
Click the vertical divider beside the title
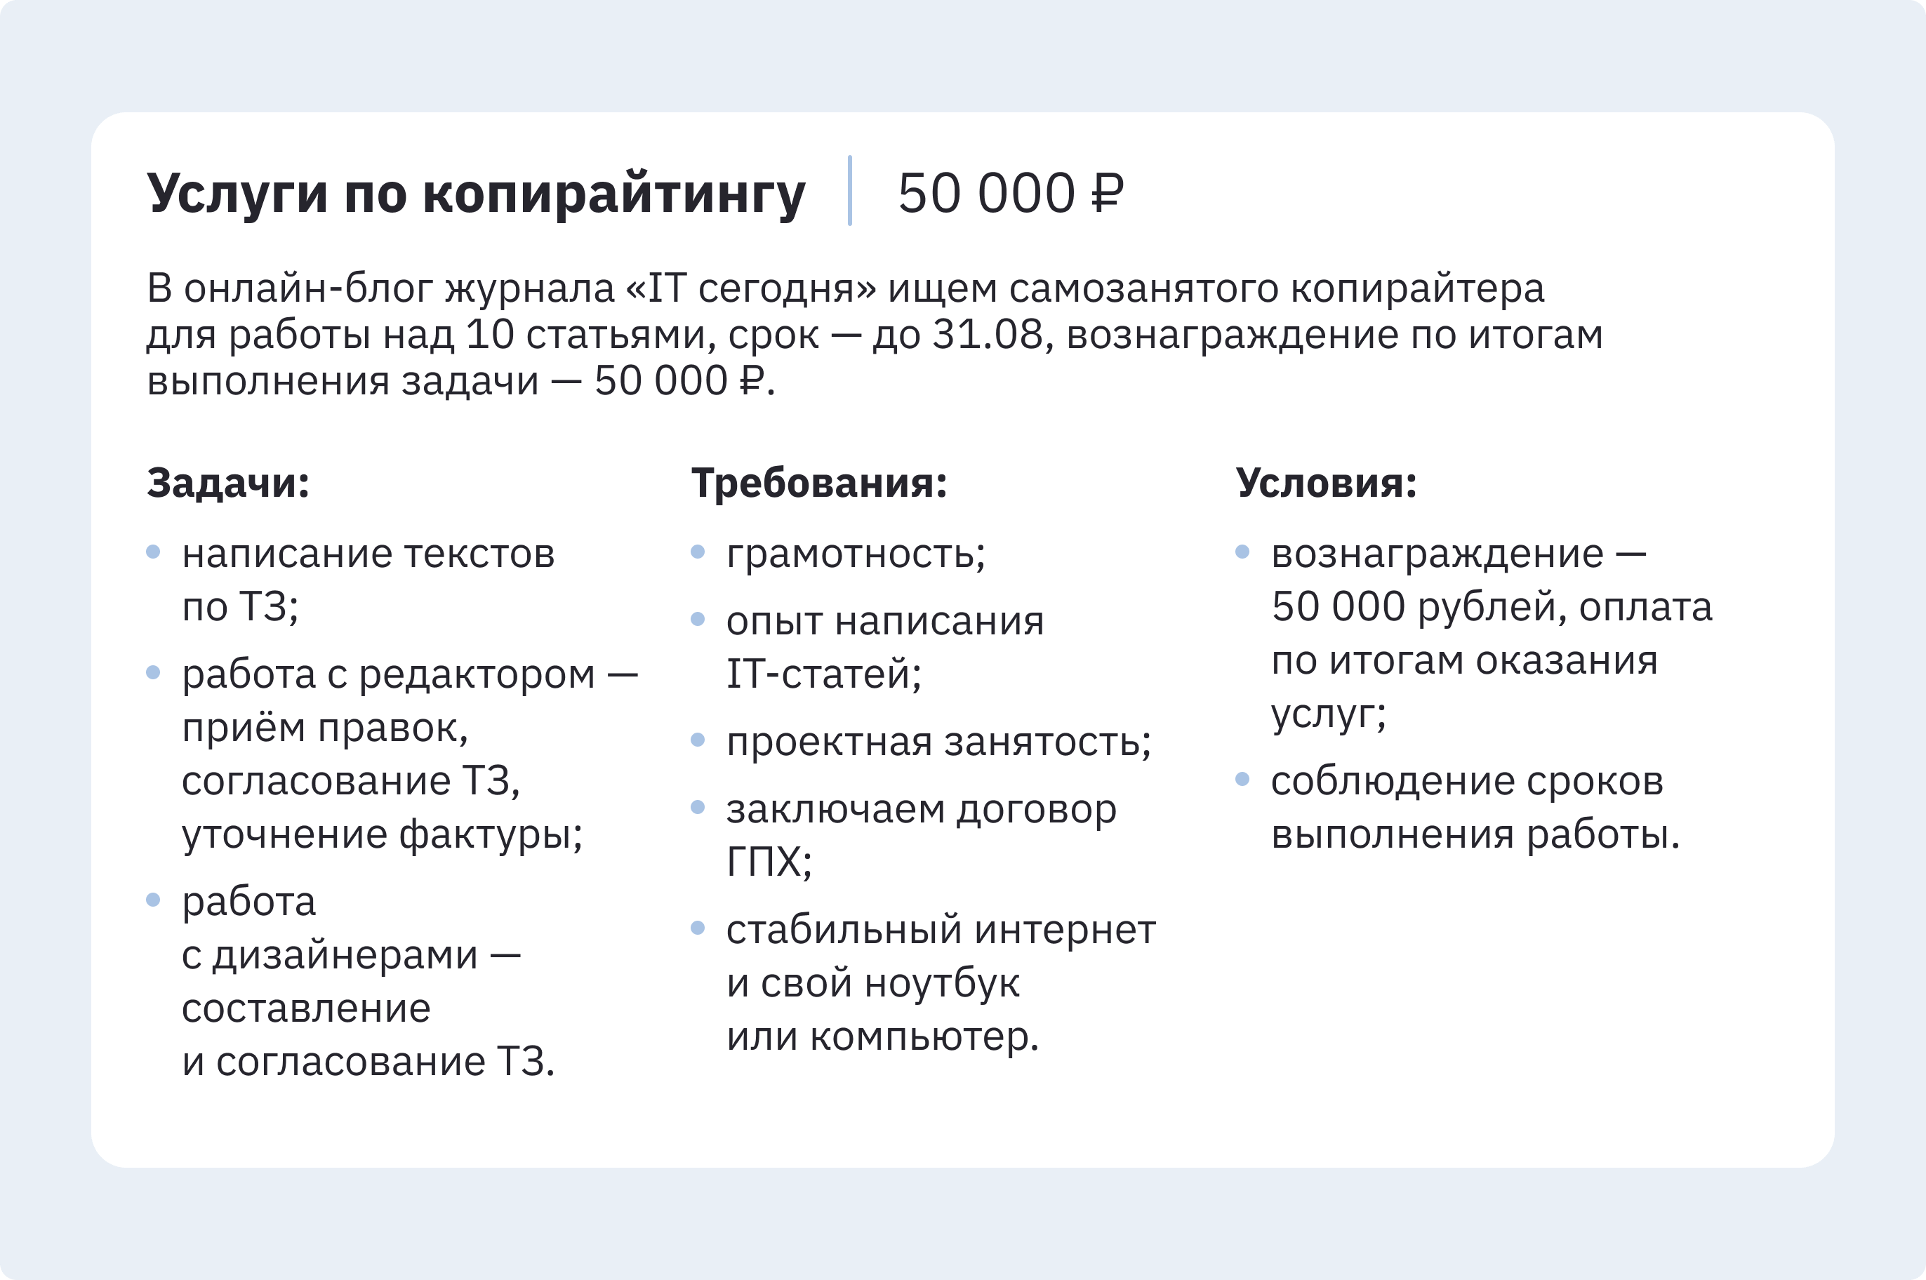[x=850, y=190]
